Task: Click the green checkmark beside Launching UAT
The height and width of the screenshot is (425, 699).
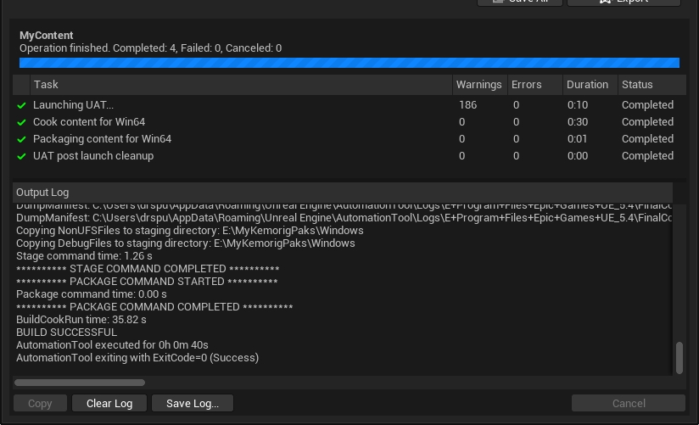Action: point(22,105)
